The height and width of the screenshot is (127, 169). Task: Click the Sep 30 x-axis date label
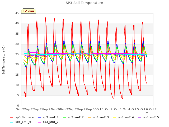click(x=92, y=109)
